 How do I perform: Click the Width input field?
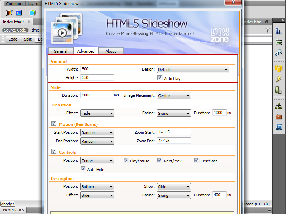[x=97, y=69]
